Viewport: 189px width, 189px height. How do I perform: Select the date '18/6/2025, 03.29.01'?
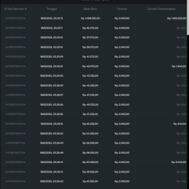[x=52, y=66]
